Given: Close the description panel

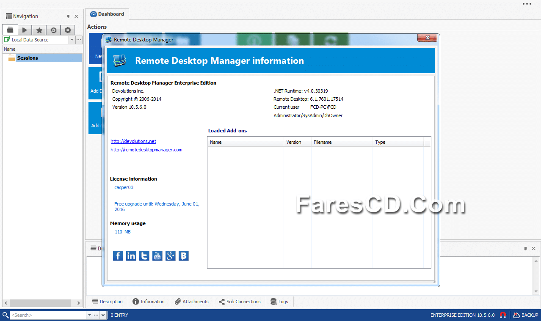Looking at the screenshot, I should click(534, 249).
